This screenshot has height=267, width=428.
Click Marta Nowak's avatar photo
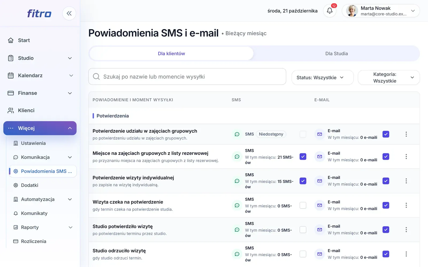click(x=352, y=11)
